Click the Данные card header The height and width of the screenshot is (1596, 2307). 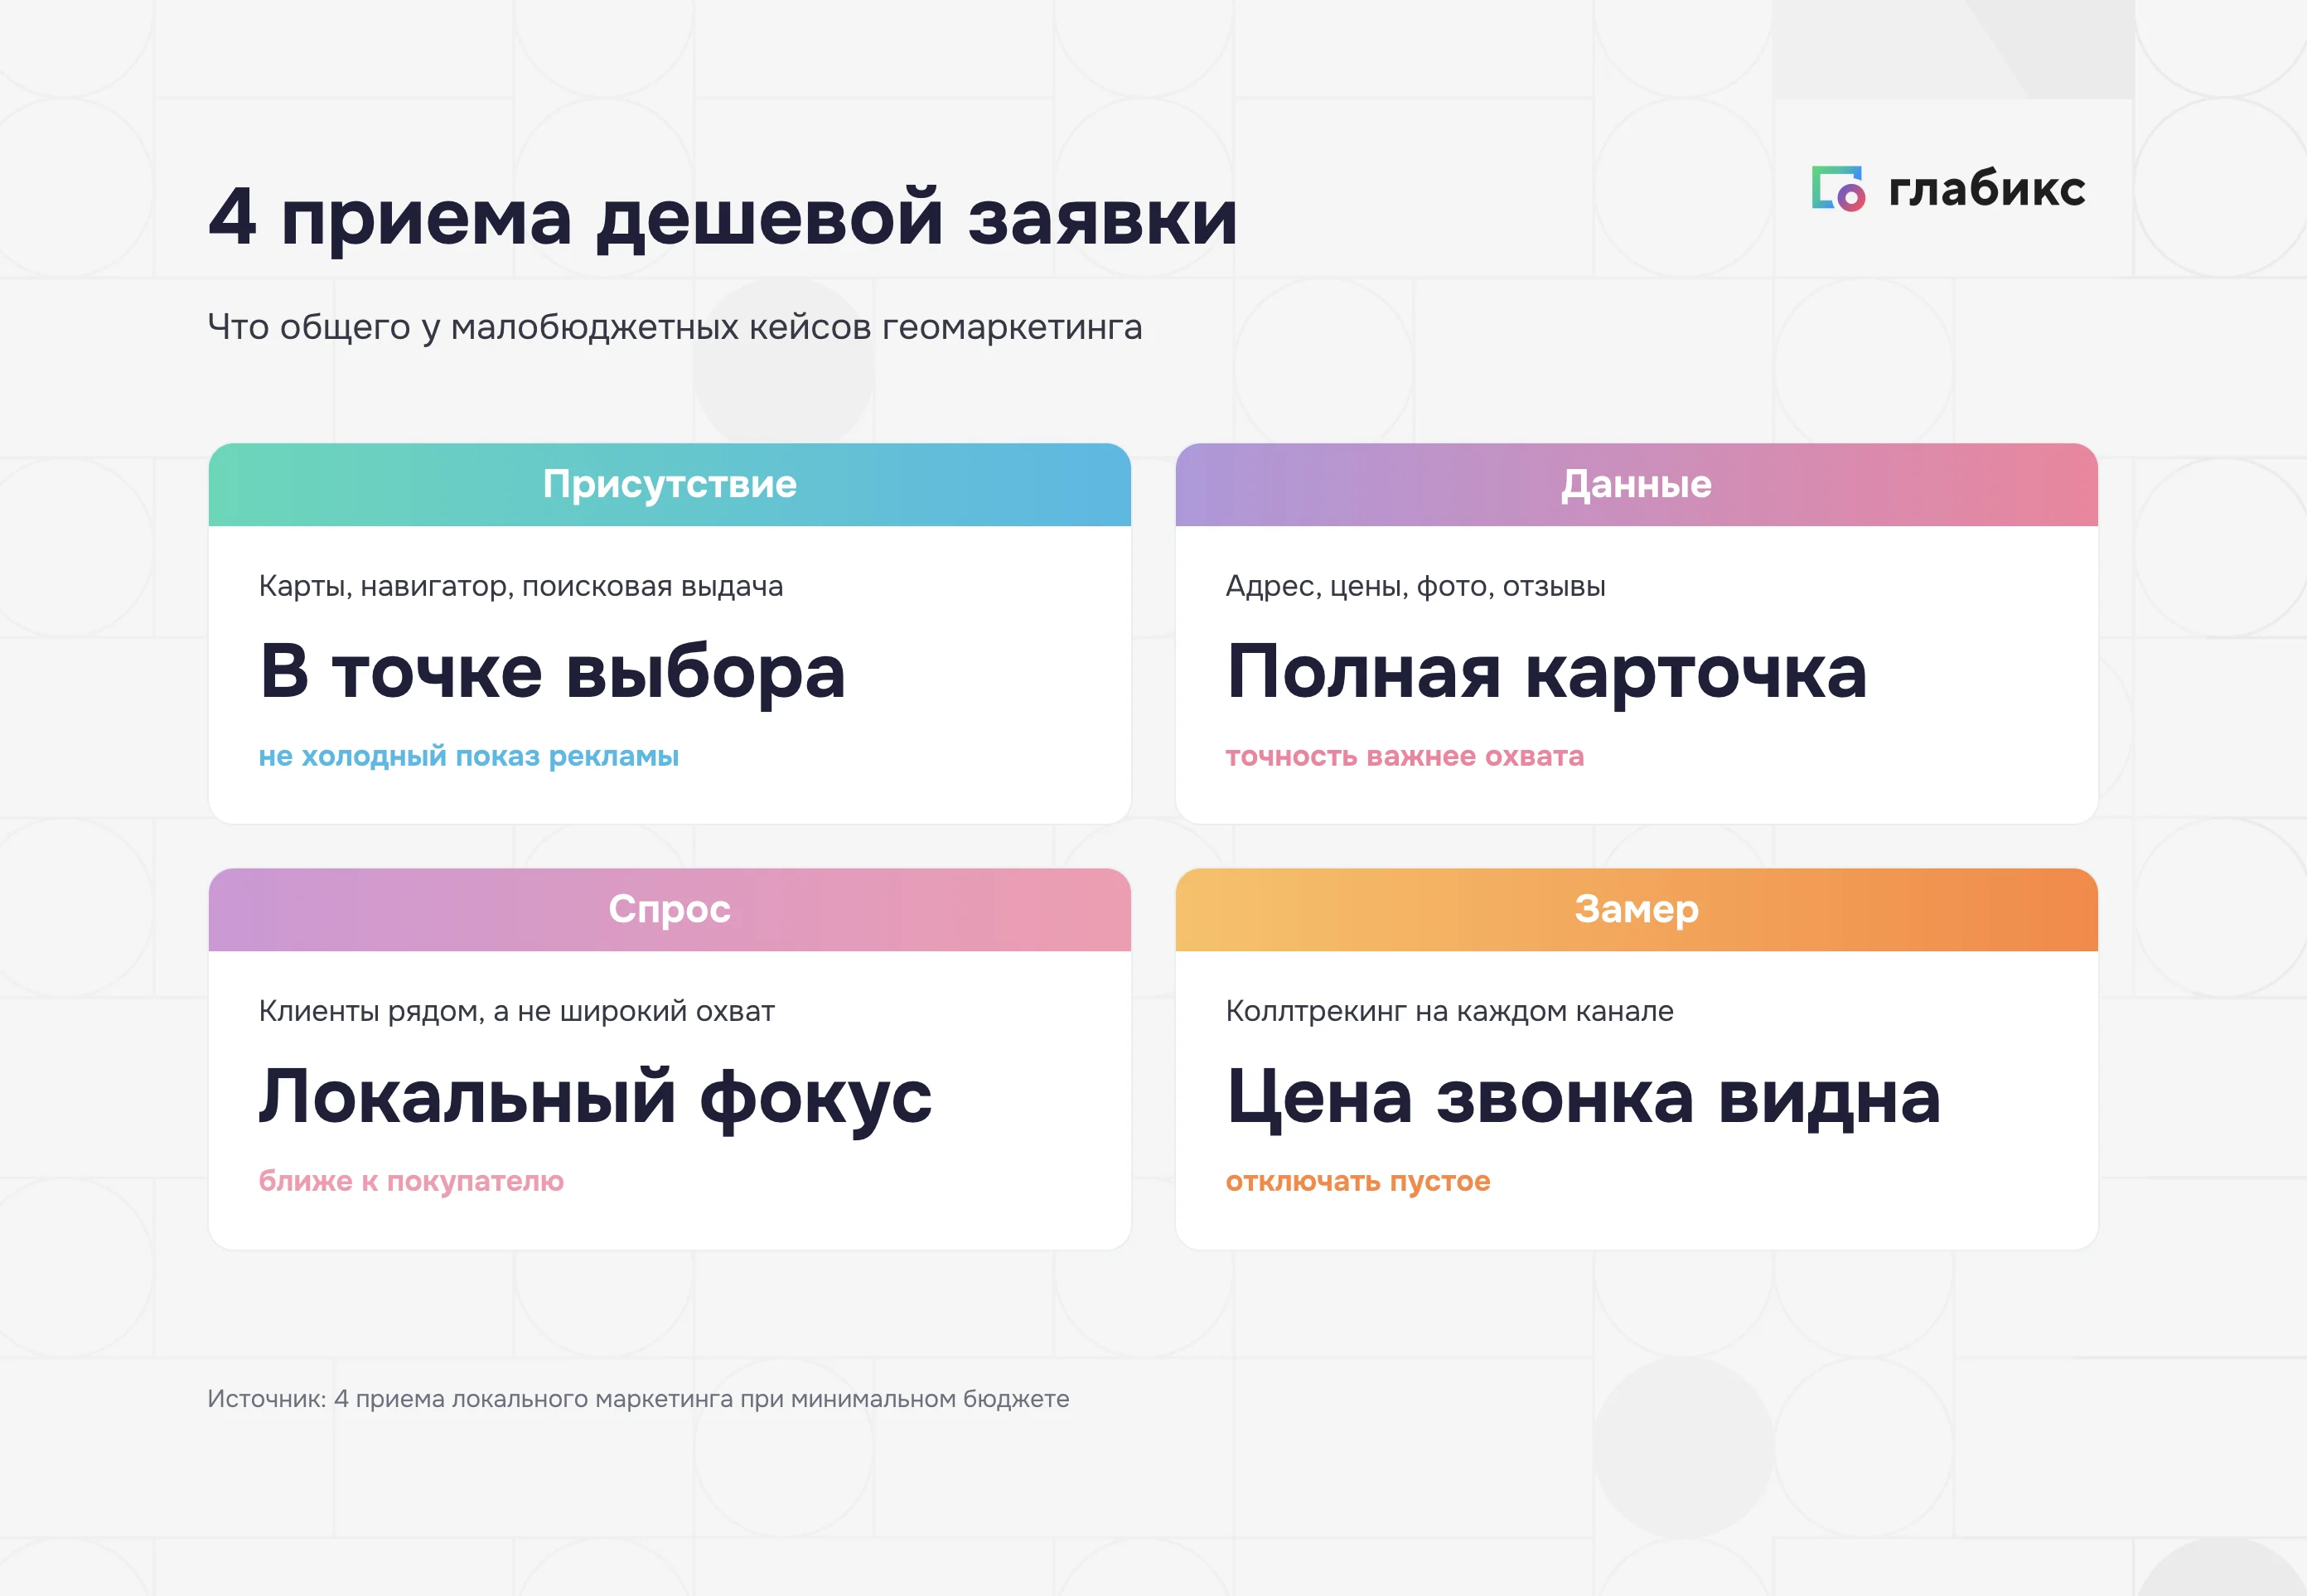[x=1637, y=485]
